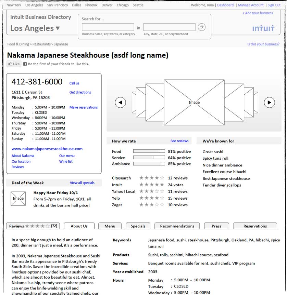This screenshot has height=295, width=287.
Task: Show next image in carousel
Action: tap(270, 103)
